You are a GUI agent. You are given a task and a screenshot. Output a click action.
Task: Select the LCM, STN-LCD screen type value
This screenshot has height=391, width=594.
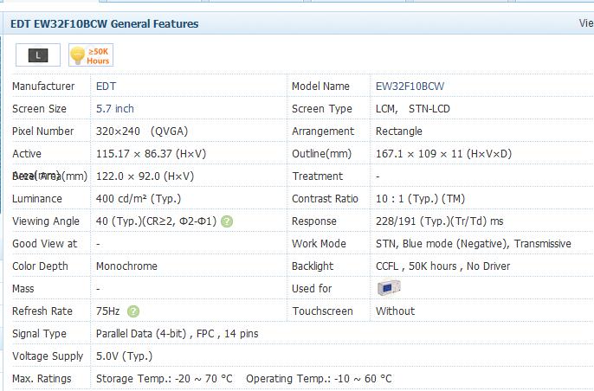coord(412,109)
